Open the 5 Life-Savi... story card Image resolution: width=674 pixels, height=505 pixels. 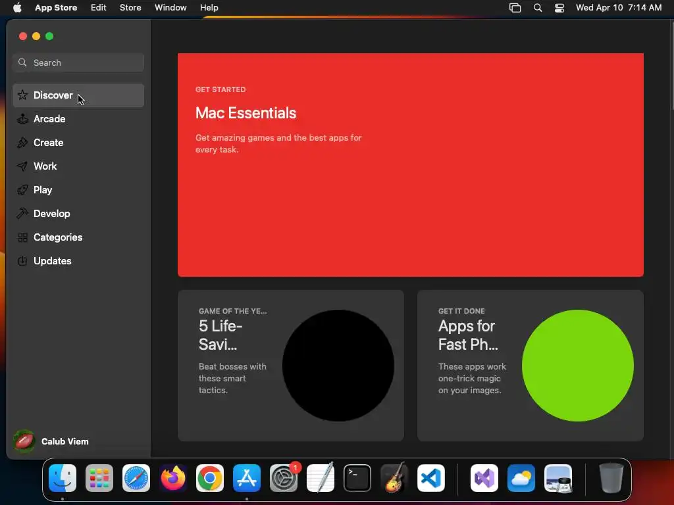[290, 366]
